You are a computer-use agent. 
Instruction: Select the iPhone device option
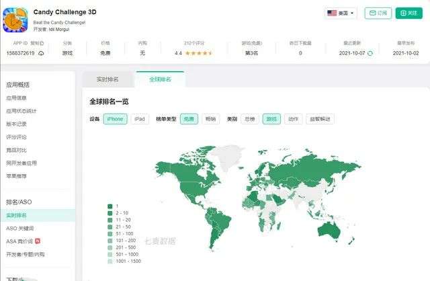115,119
